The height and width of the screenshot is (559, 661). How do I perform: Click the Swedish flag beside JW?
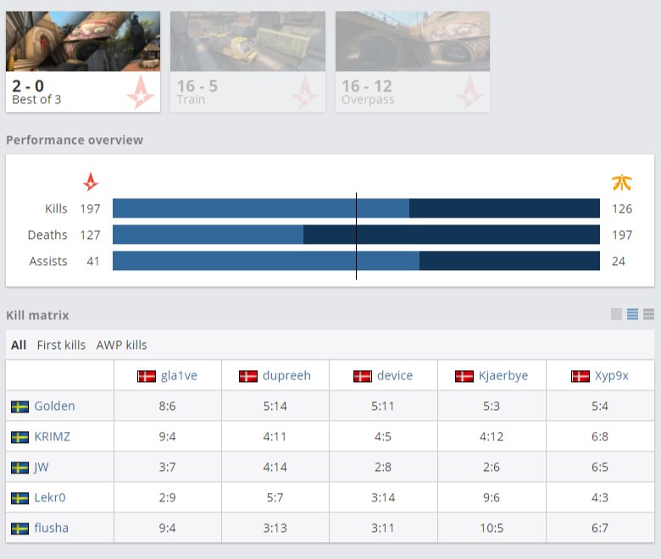click(x=19, y=468)
